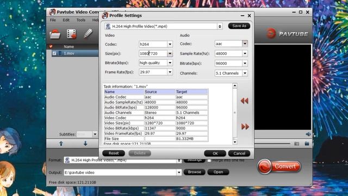Click the Pavtube logo in main title bar
348x196 pixels.
pyautogui.click(x=52, y=12)
